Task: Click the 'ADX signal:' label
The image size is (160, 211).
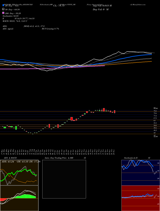Action: [8, 29]
